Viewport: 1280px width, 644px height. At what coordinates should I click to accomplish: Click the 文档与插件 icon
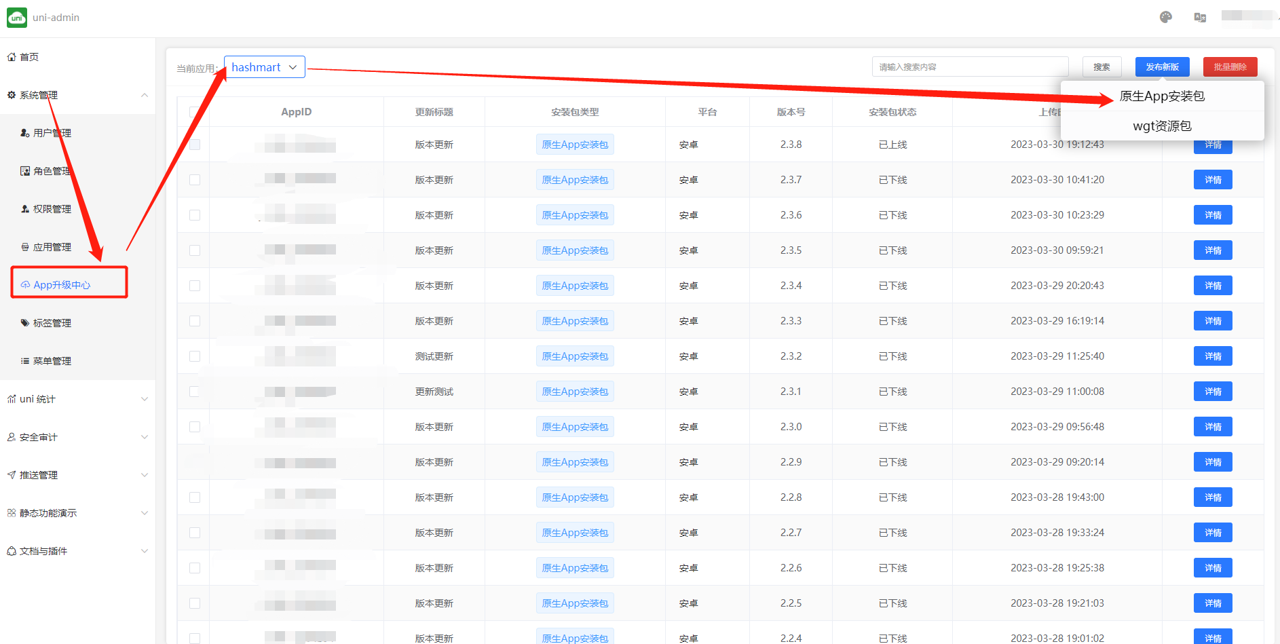coord(12,551)
